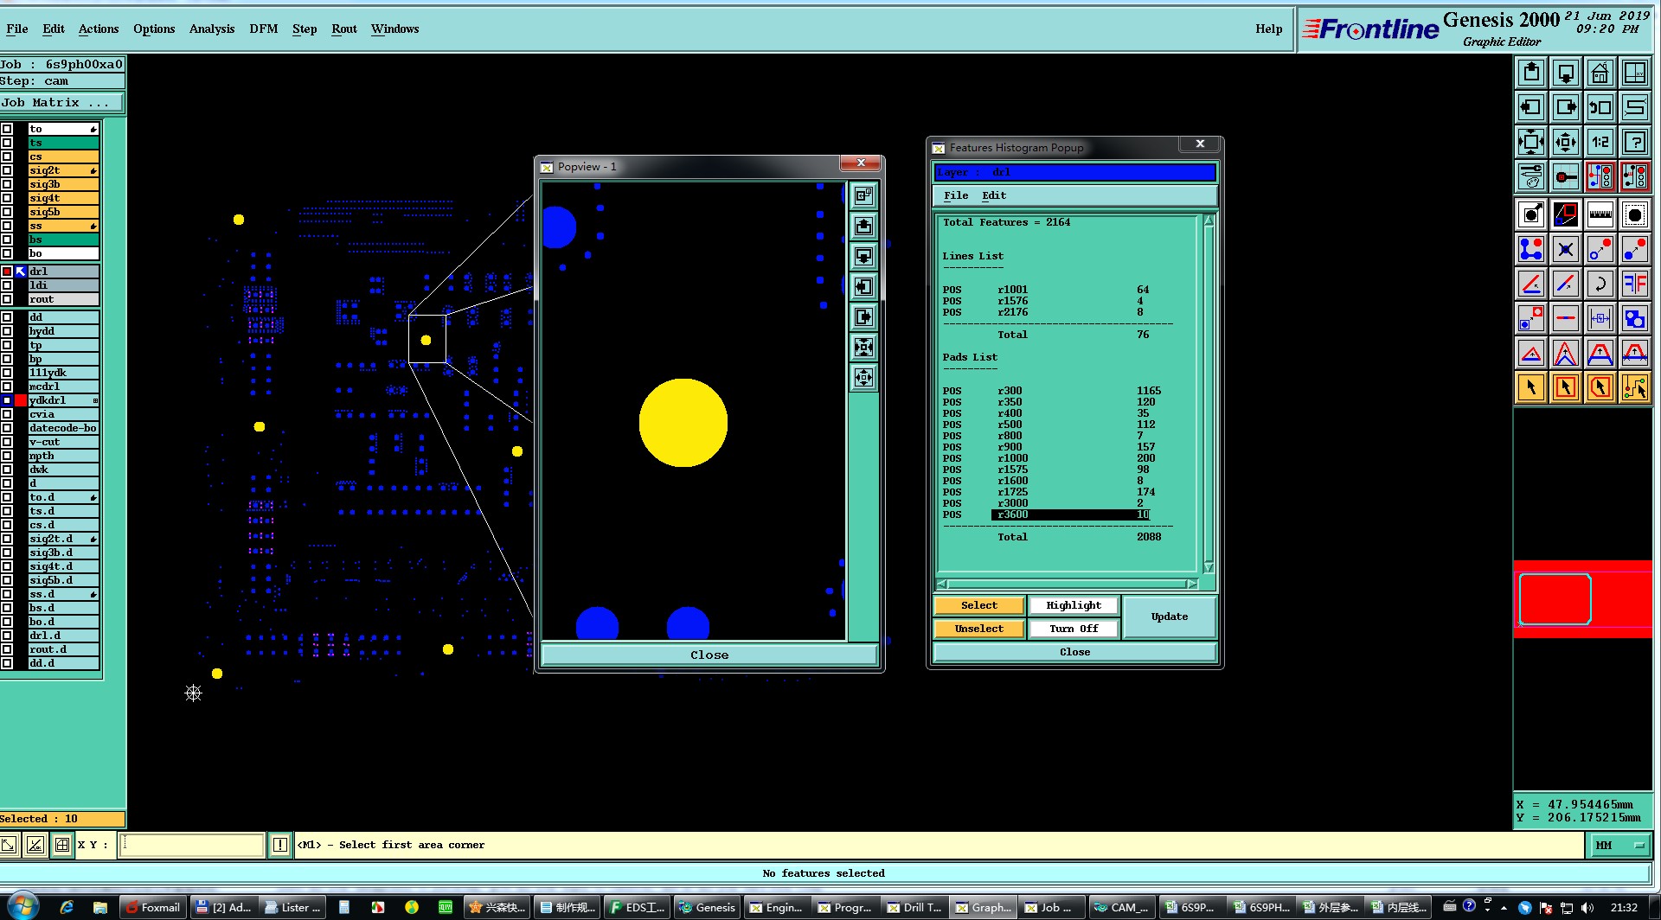The width and height of the screenshot is (1661, 920).
Task: Click the previous view (undo zoom) icon
Action: 1600,107
